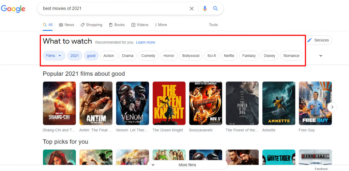Start voice search with microphone icon
The height and width of the screenshot is (171, 349).
coord(205,8)
